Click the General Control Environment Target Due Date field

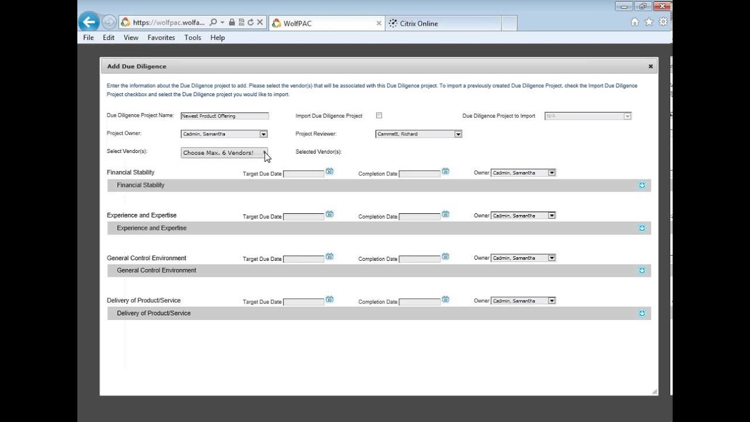pyautogui.click(x=304, y=259)
